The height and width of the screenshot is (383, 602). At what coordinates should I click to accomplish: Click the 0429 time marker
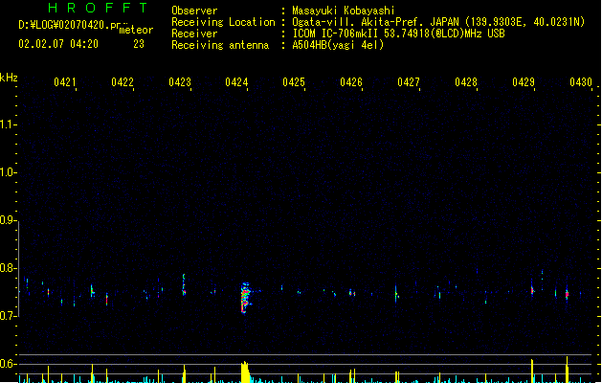coord(524,82)
